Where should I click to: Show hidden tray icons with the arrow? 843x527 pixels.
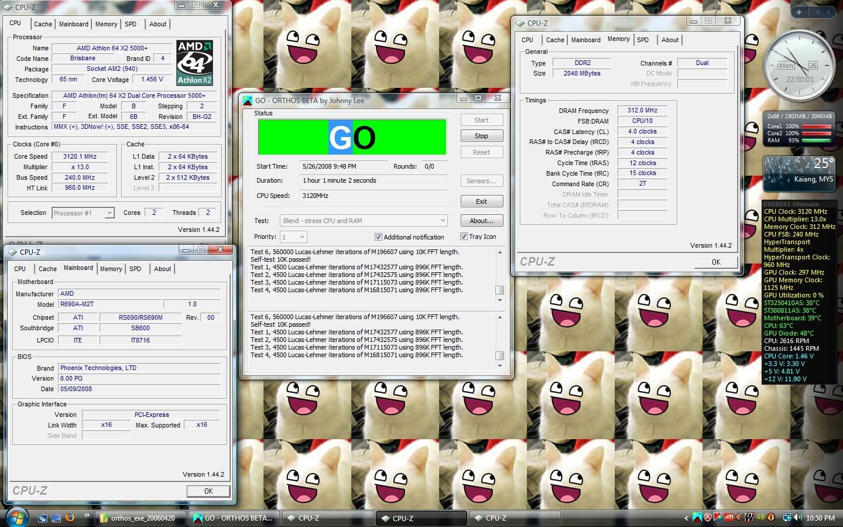pos(686,518)
